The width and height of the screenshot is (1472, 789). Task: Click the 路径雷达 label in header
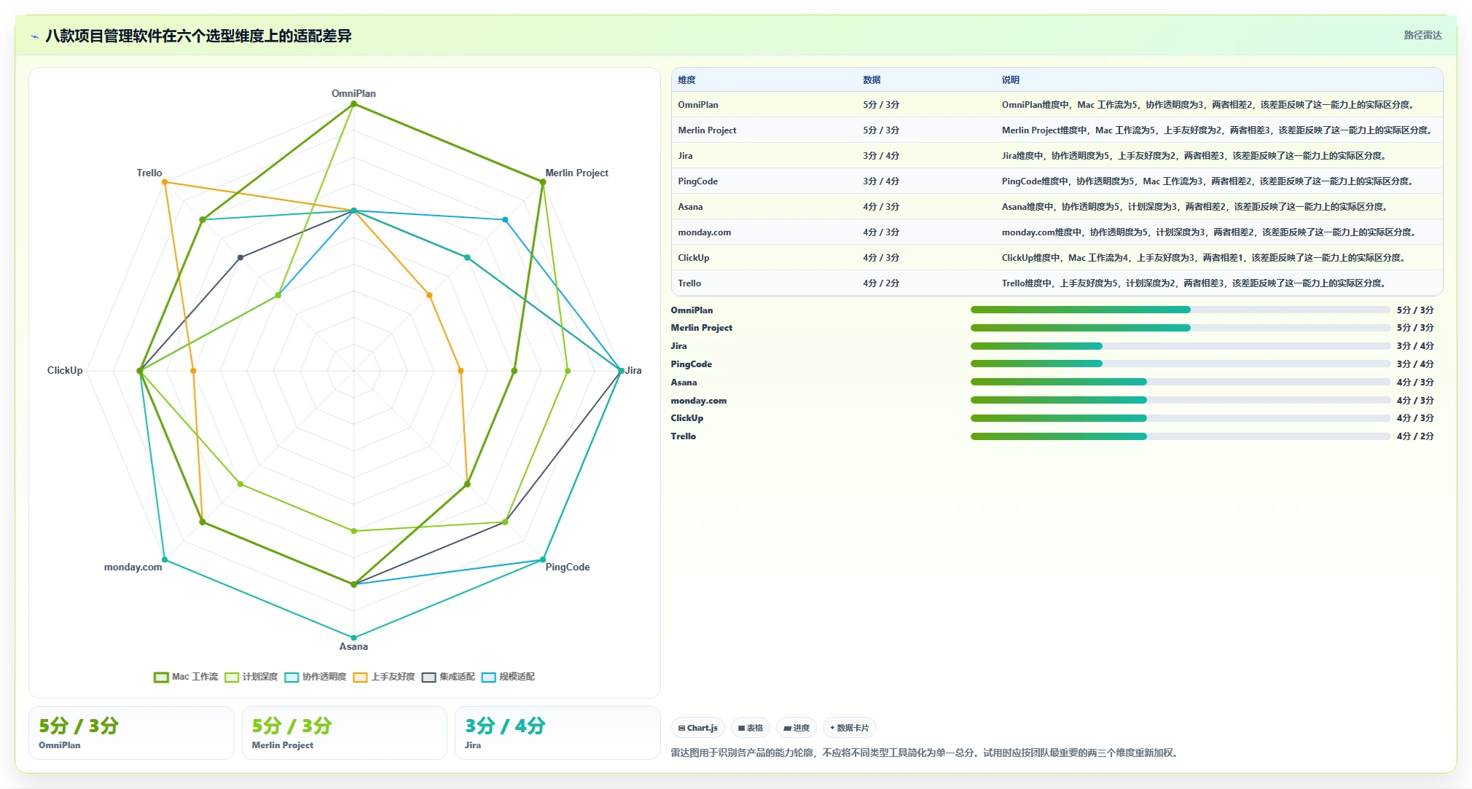click(x=1422, y=35)
